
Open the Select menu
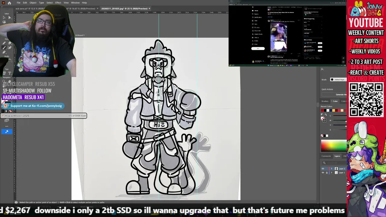pyautogui.click(x=49, y=3)
